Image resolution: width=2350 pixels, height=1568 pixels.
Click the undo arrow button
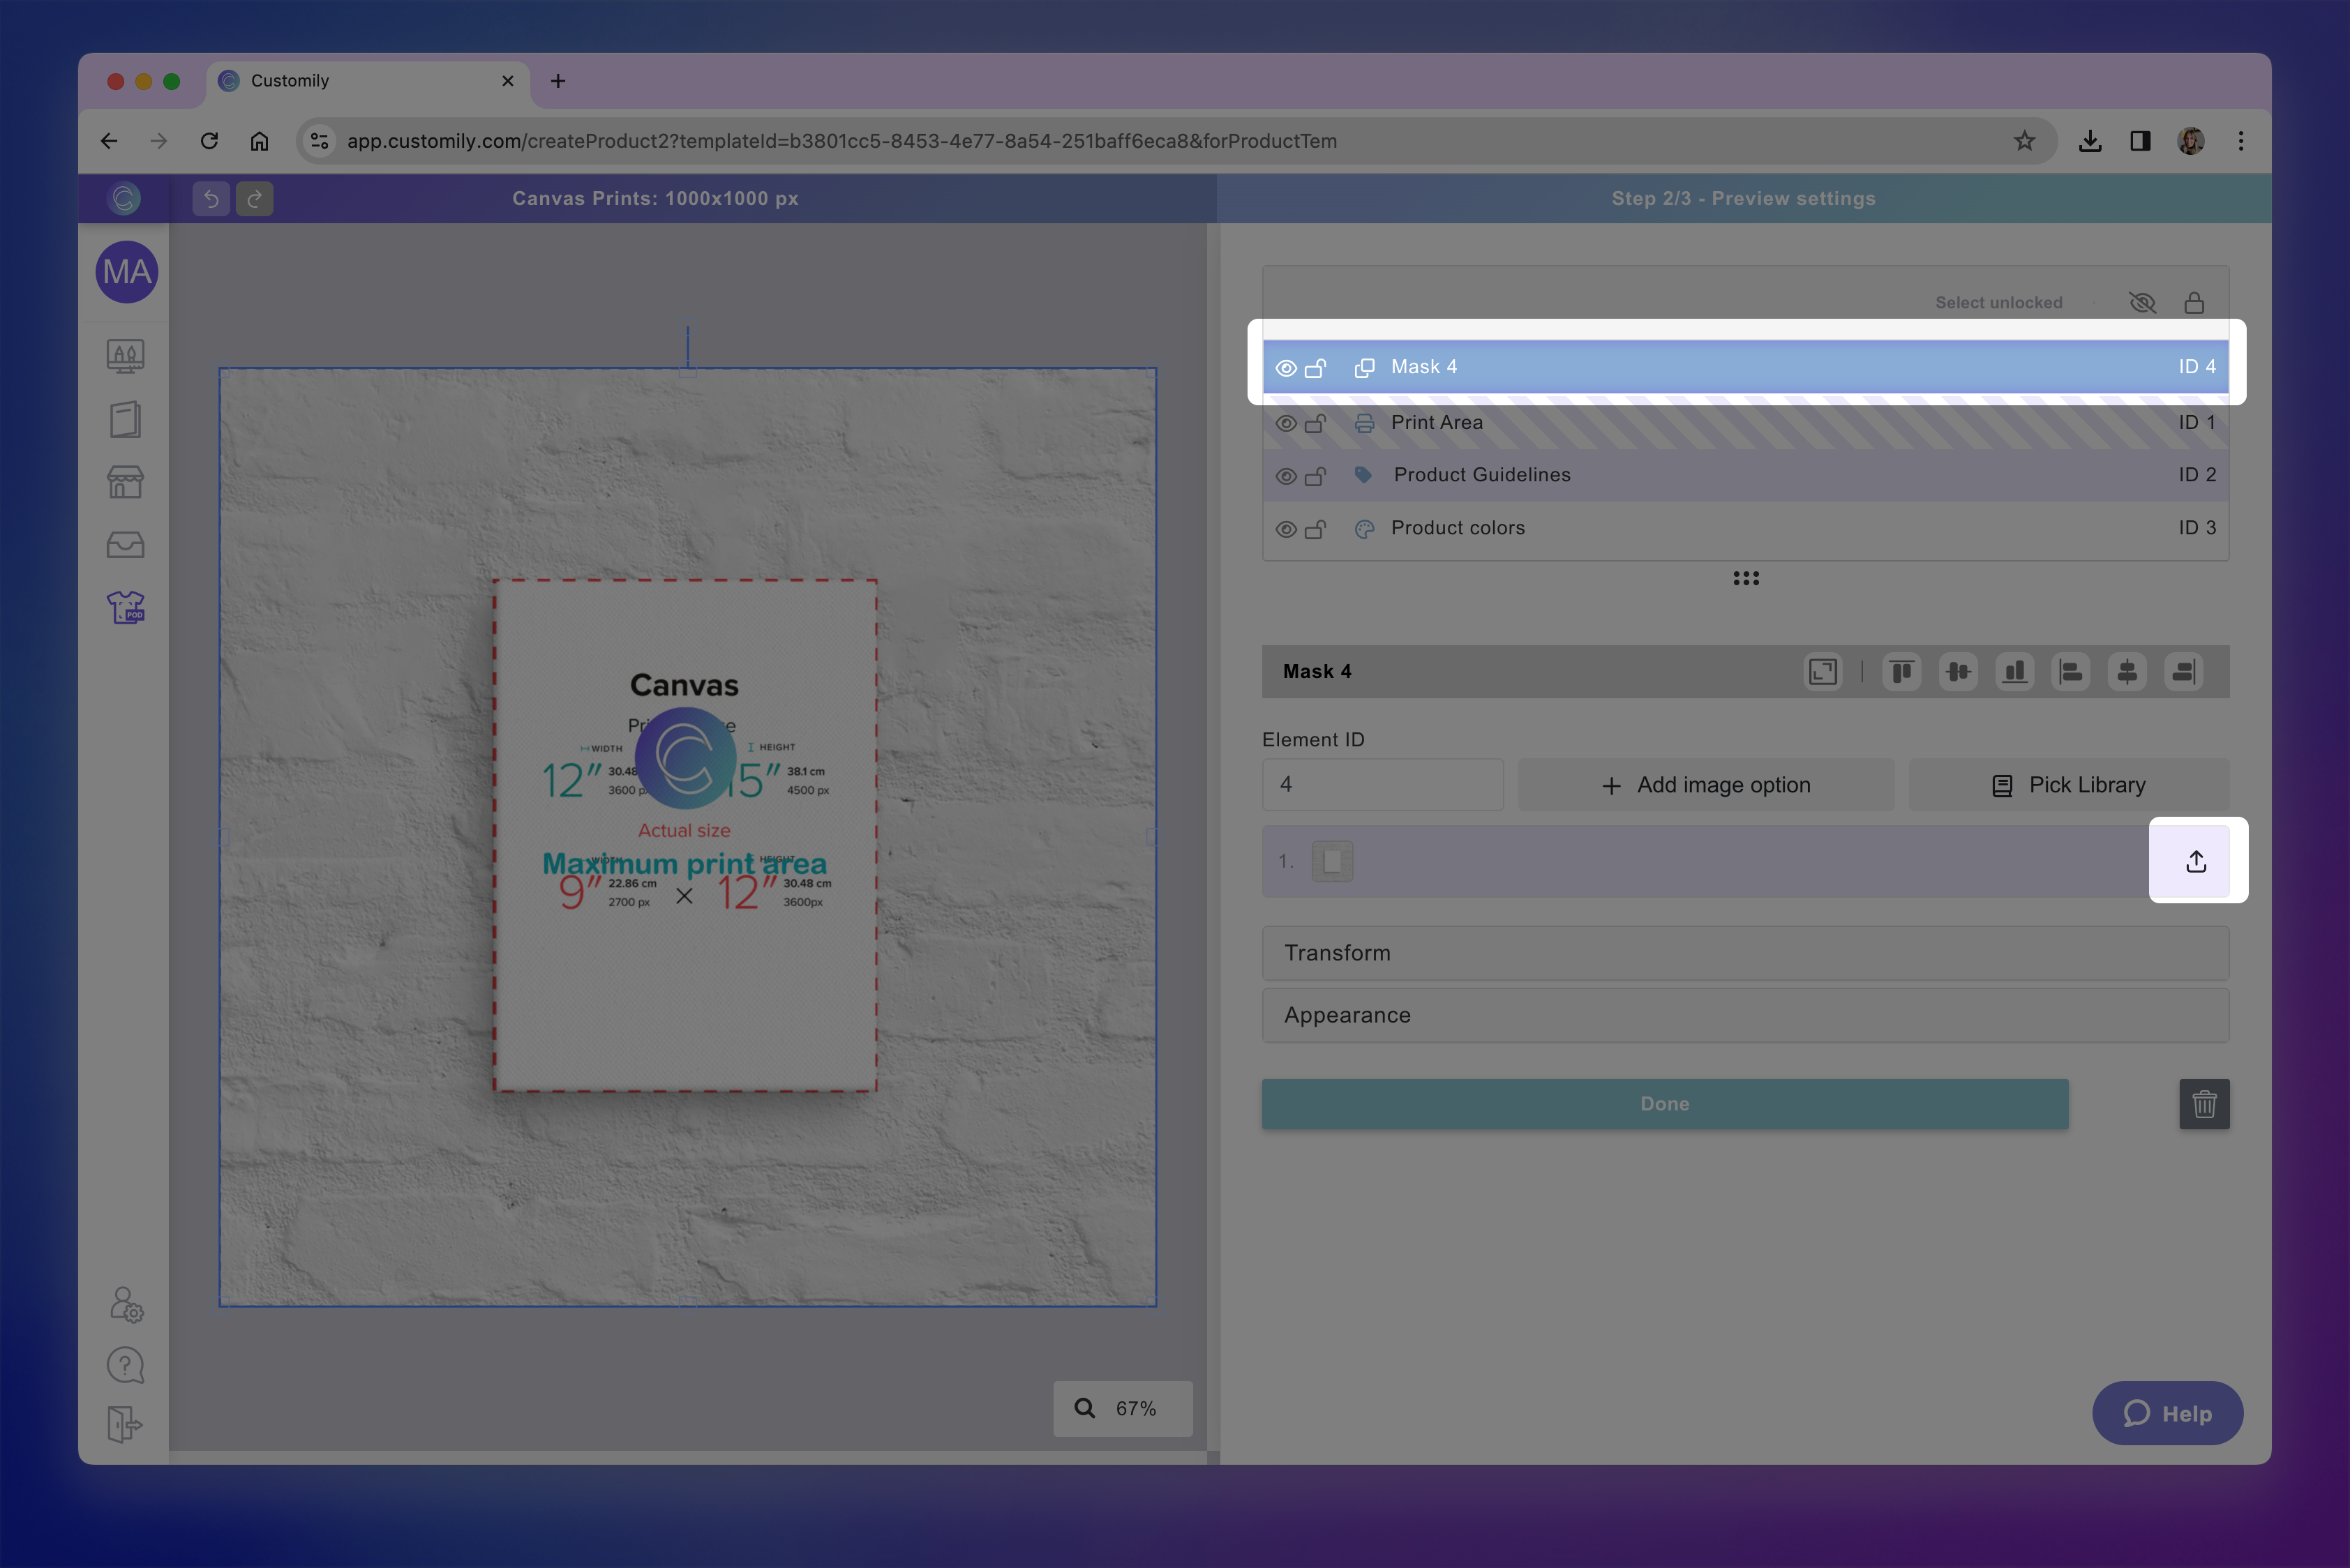211,199
